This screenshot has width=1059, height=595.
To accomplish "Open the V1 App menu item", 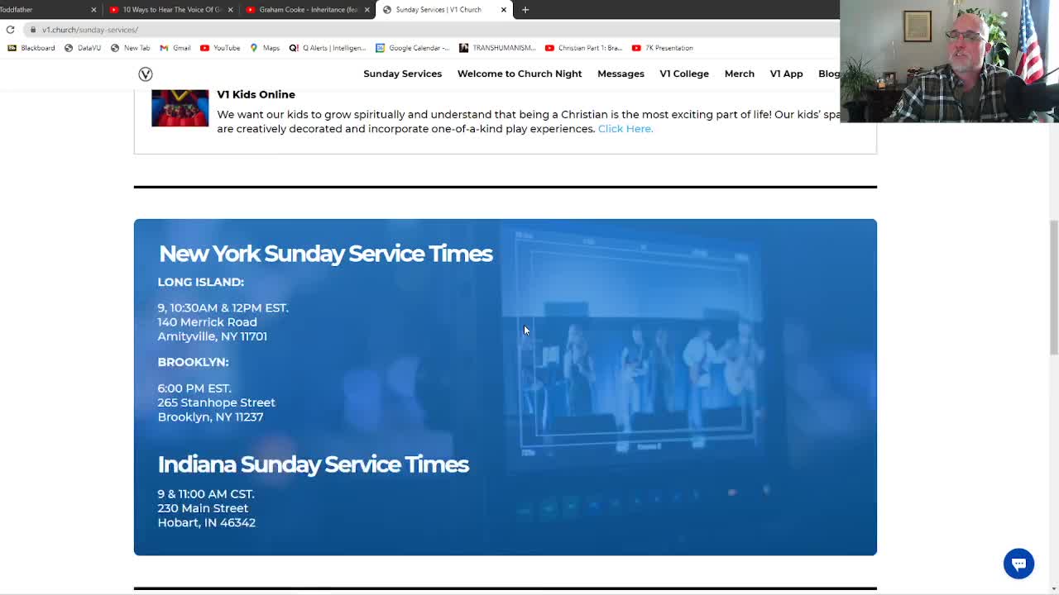I will pos(786,74).
